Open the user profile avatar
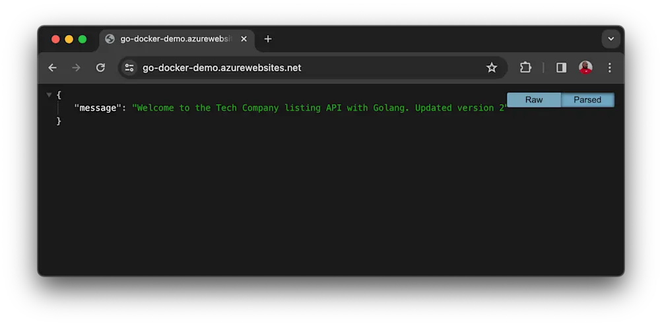The image size is (662, 326). (585, 67)
